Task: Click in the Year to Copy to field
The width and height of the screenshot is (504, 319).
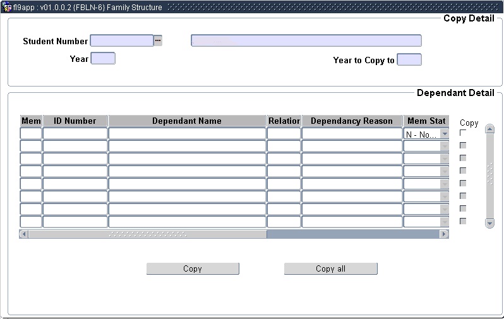Action: pos(409,60)
